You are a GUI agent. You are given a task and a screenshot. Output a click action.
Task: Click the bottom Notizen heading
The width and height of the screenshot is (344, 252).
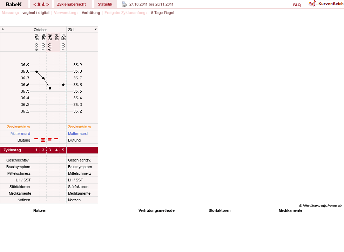40,210
